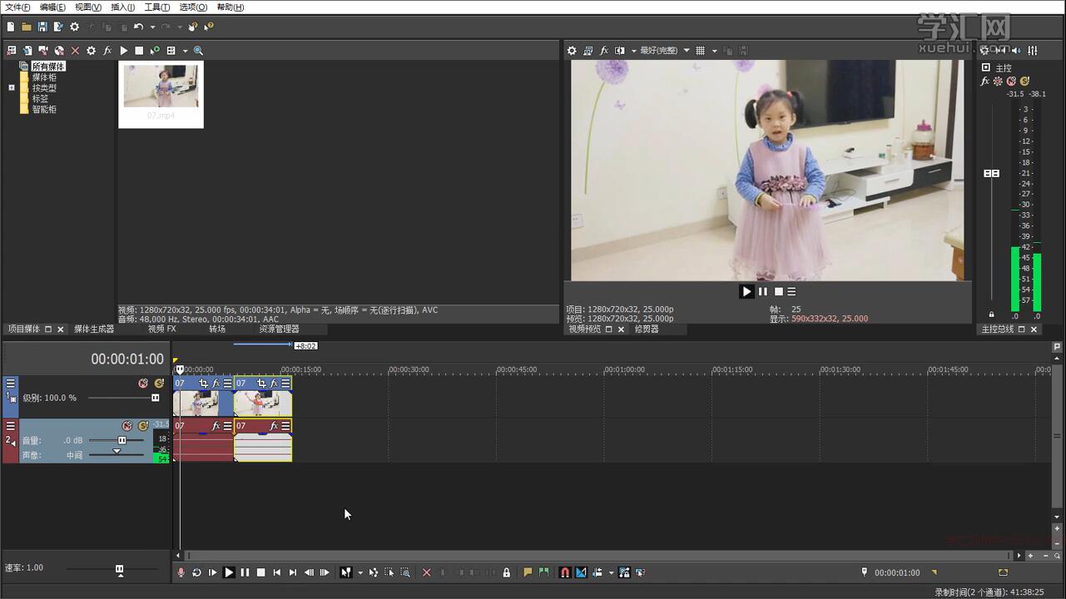This screenshot has height=599, width=1066.
Task: Toggle the preview overlays grid icon
Action: [x=700, y=51]
